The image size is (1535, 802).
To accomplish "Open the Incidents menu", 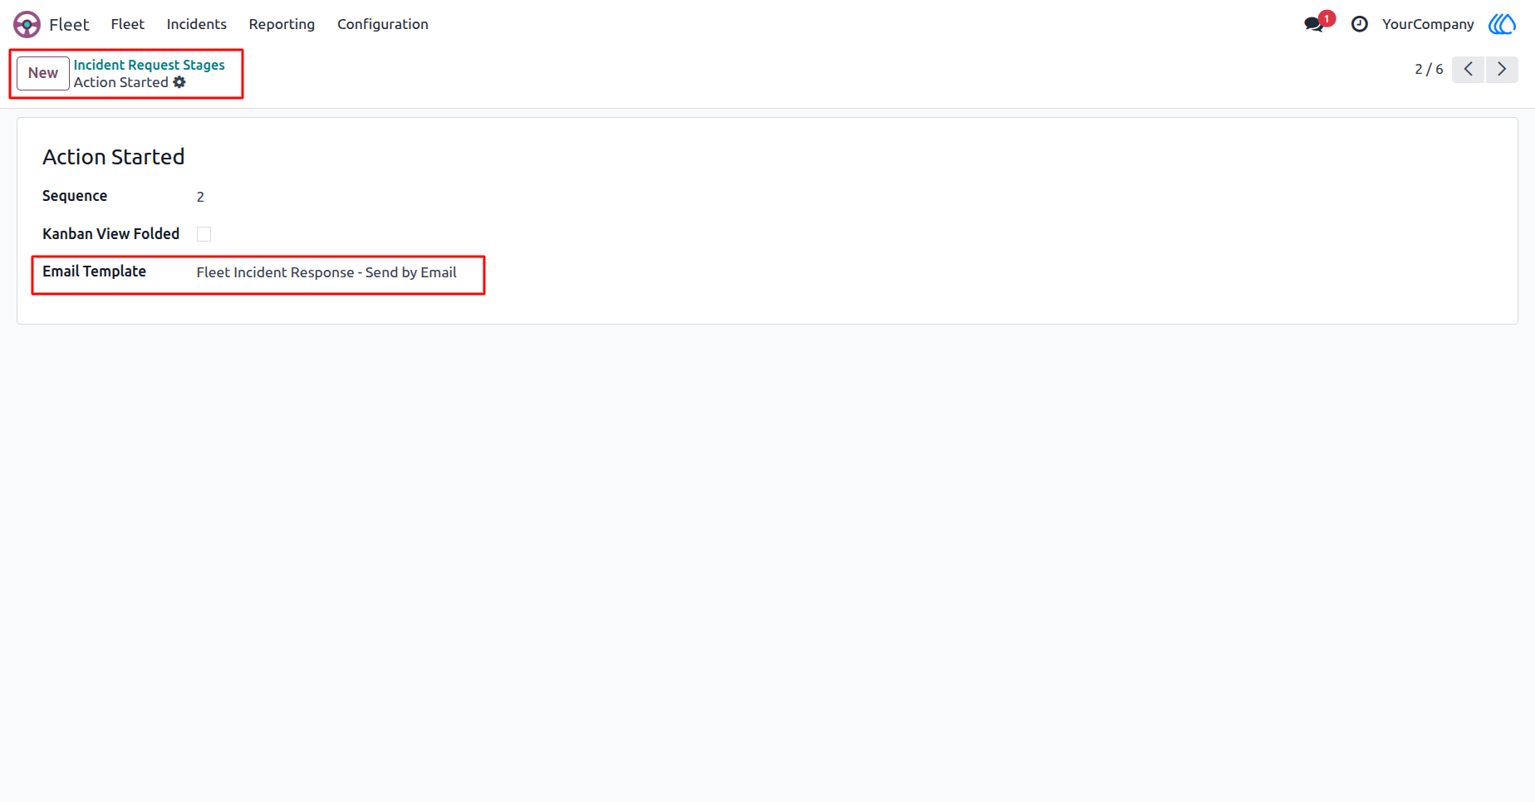I will coord(197,24).
